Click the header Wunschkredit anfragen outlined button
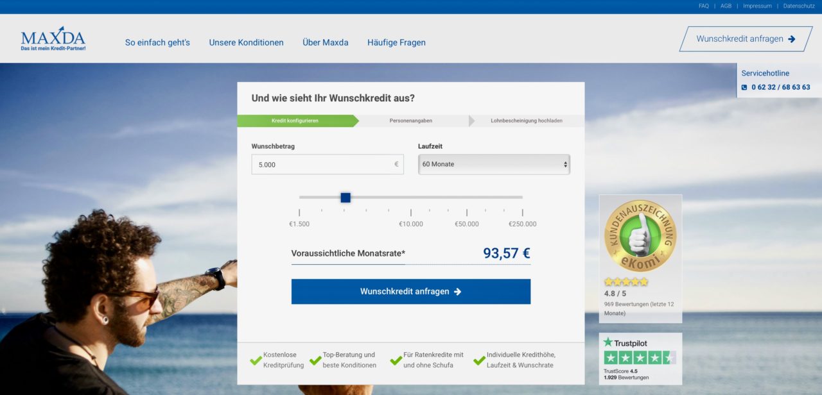The image size is (822, 395). point(746,38)
